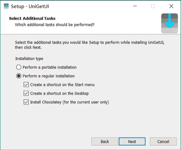Screen dimensions: 181x150
Task: Click the 'Select Additional Tasks' heading
Action: point(32,18)
